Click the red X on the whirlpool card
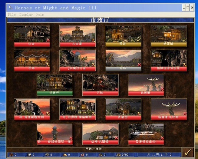This screenshot has width=198, height=159. coord(162,138)
